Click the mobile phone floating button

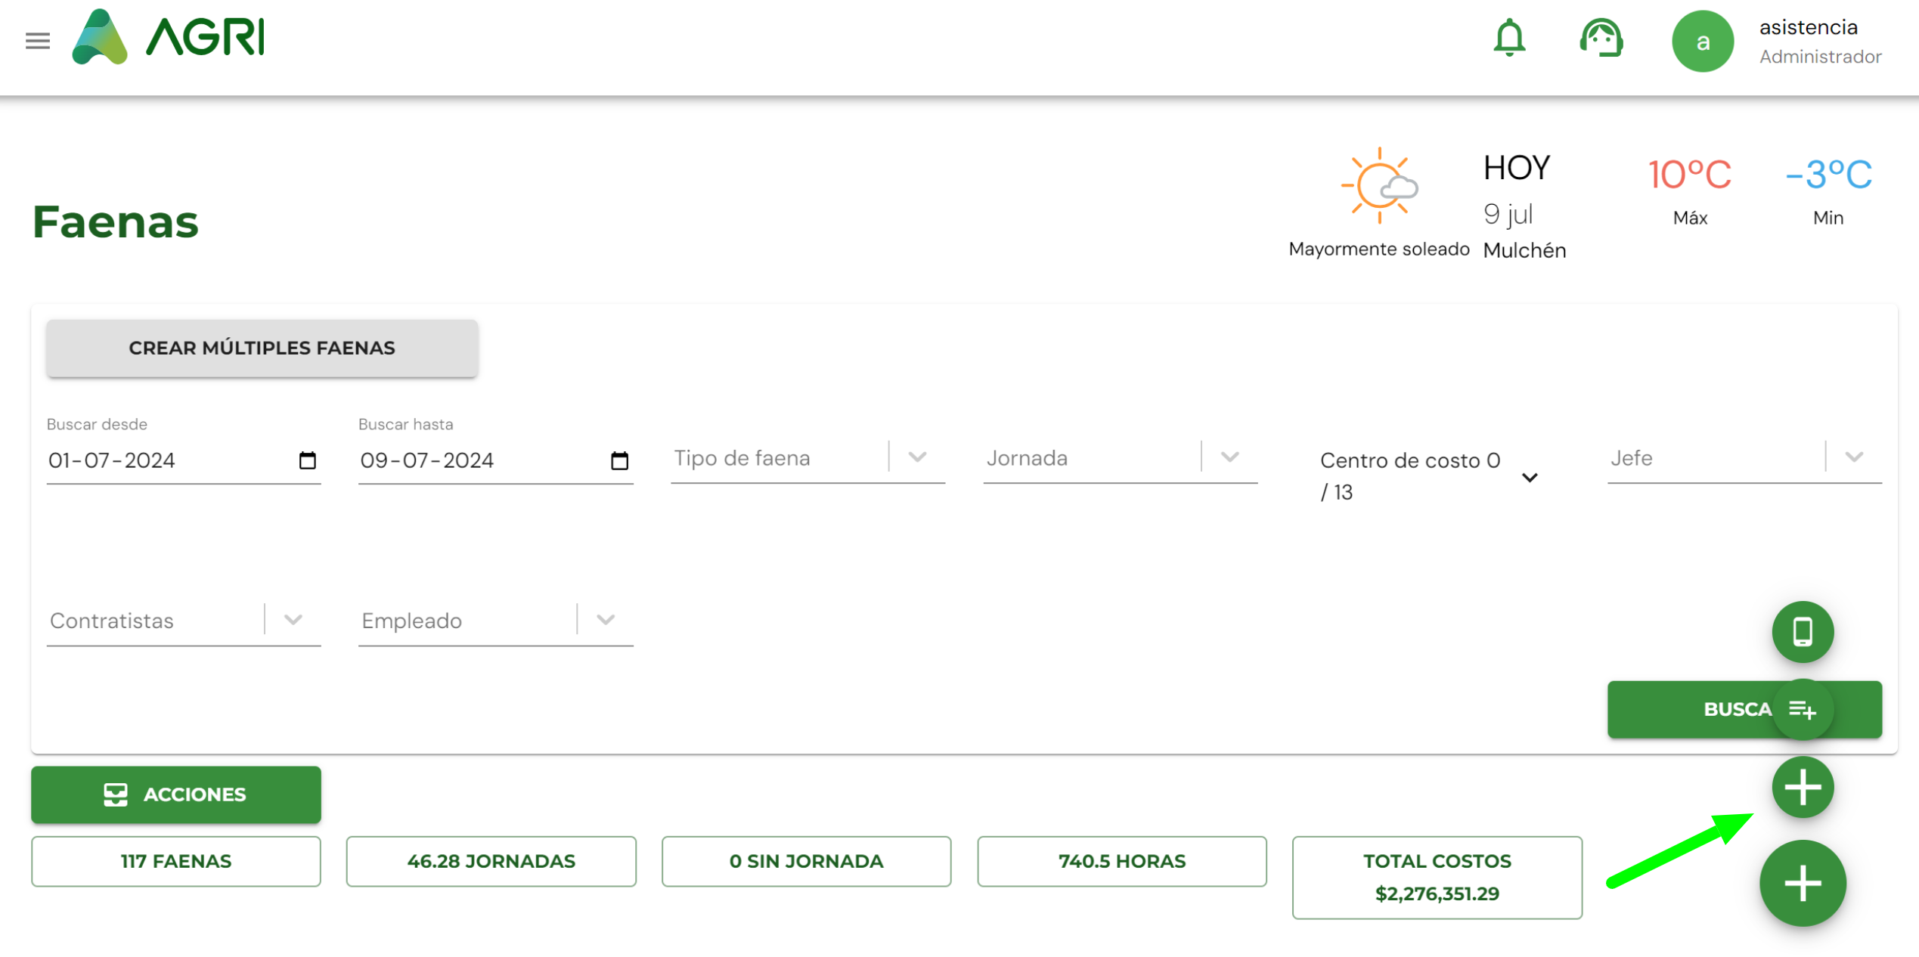click(1803, 632)
